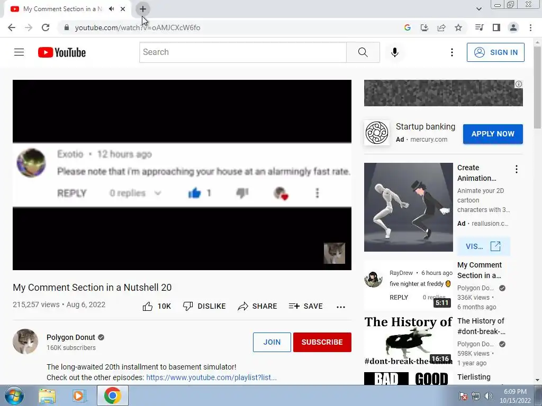
Task: Open the Create Animation ad thumbnail
Action: click(x=408, y=207)
